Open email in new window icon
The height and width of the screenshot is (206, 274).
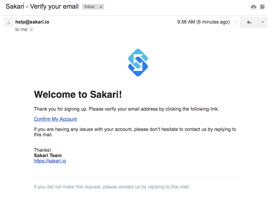click(x=262, y=7)
